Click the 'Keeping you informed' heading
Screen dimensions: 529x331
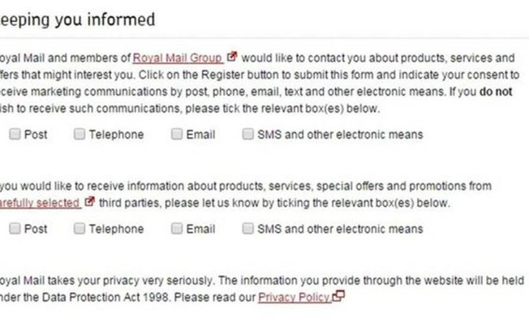77,19
